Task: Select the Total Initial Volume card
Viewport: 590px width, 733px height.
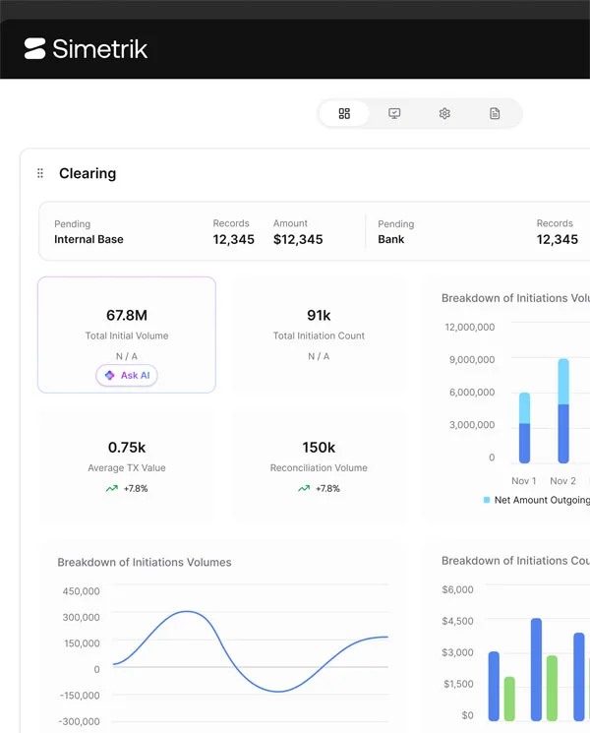Action: pos(127,335)
